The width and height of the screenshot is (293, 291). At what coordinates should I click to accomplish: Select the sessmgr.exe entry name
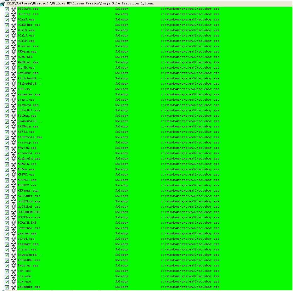28,244
